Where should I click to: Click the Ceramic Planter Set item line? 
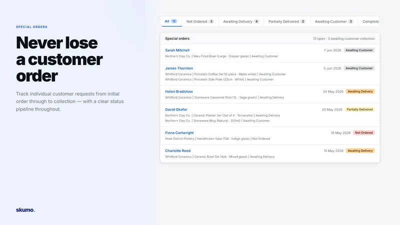click(222, 115)
